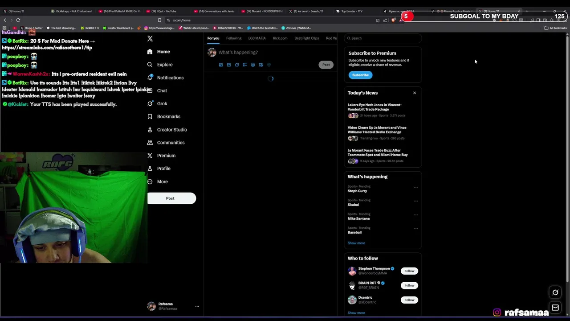Open Stephen Thompson's profile avatar
This screenshot has width=570, height=321.
[x=352, y=271]
